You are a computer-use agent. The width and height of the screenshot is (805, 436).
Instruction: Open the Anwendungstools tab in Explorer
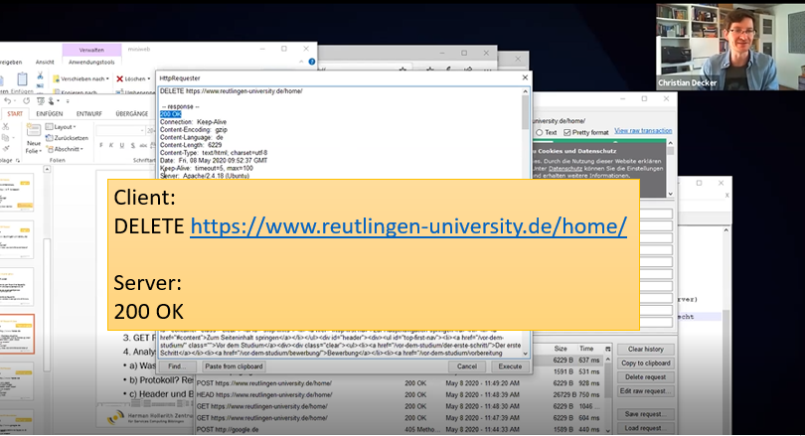tap(91, 62)
